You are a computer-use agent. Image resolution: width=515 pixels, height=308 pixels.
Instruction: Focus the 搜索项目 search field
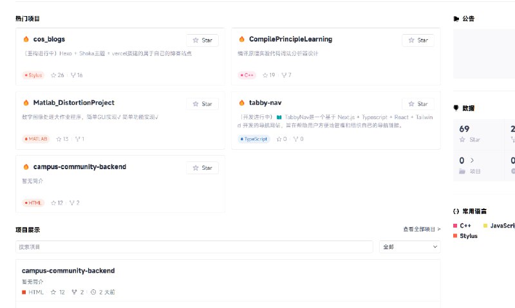point(194,247)
